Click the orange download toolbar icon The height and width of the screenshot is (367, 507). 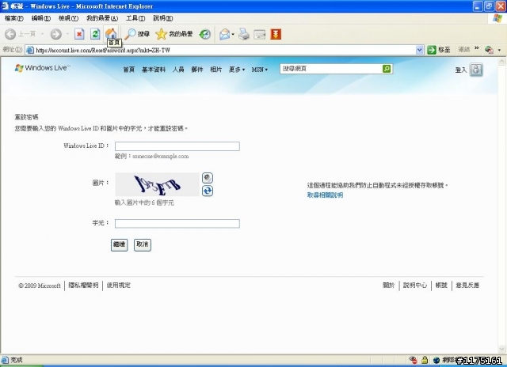point(276,34)
